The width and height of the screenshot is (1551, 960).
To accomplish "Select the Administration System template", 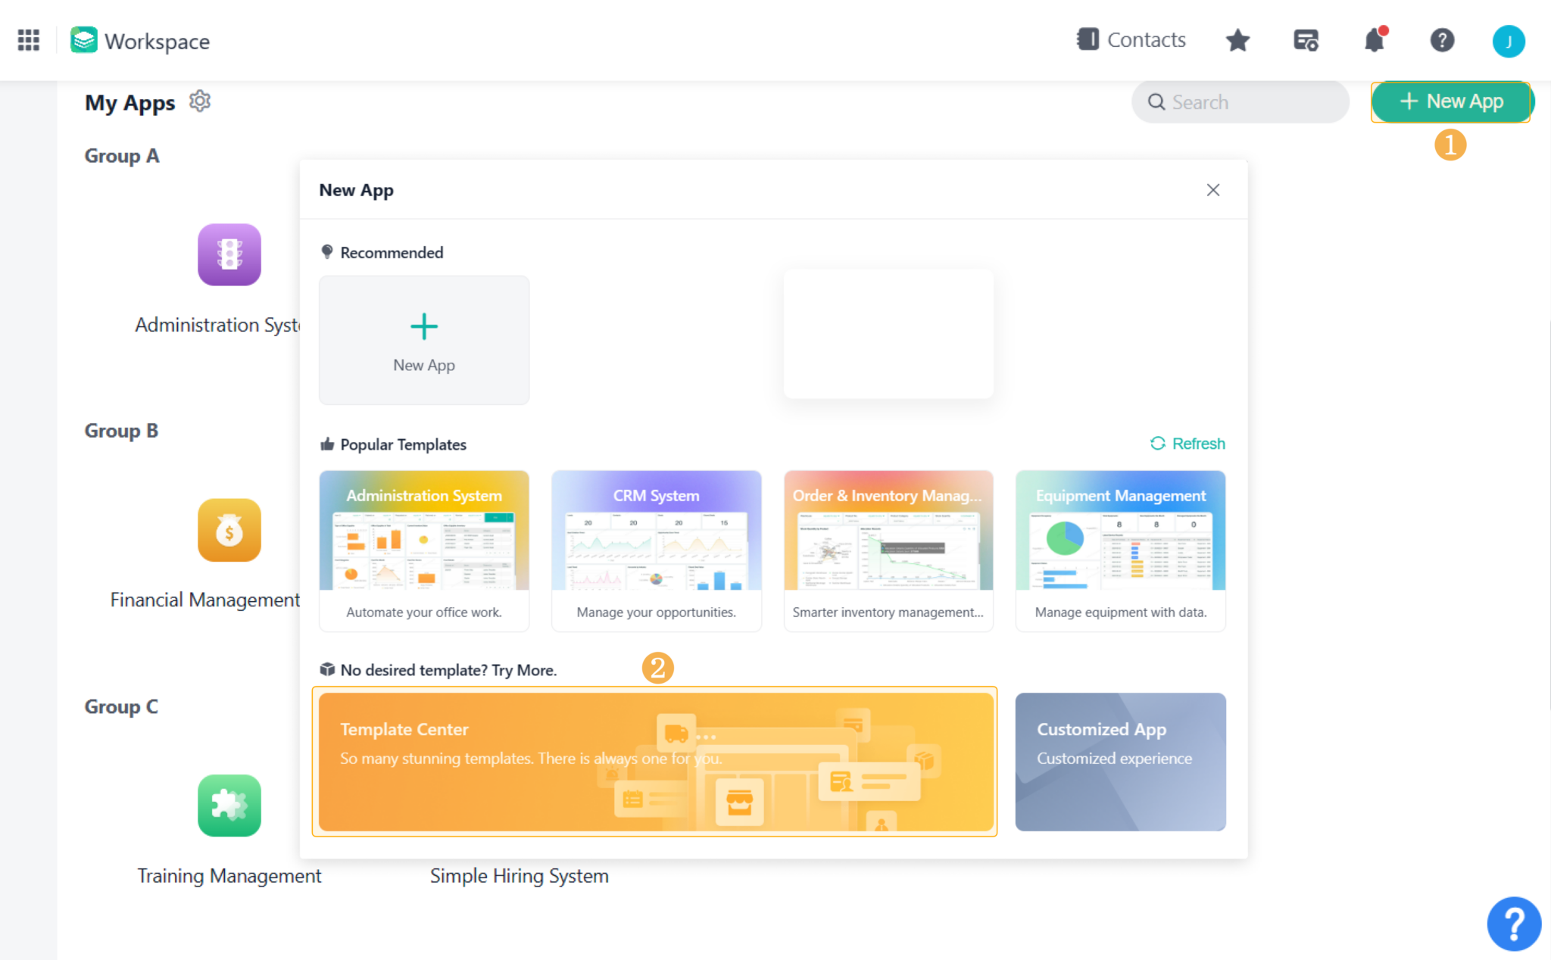I will point(423,550).
